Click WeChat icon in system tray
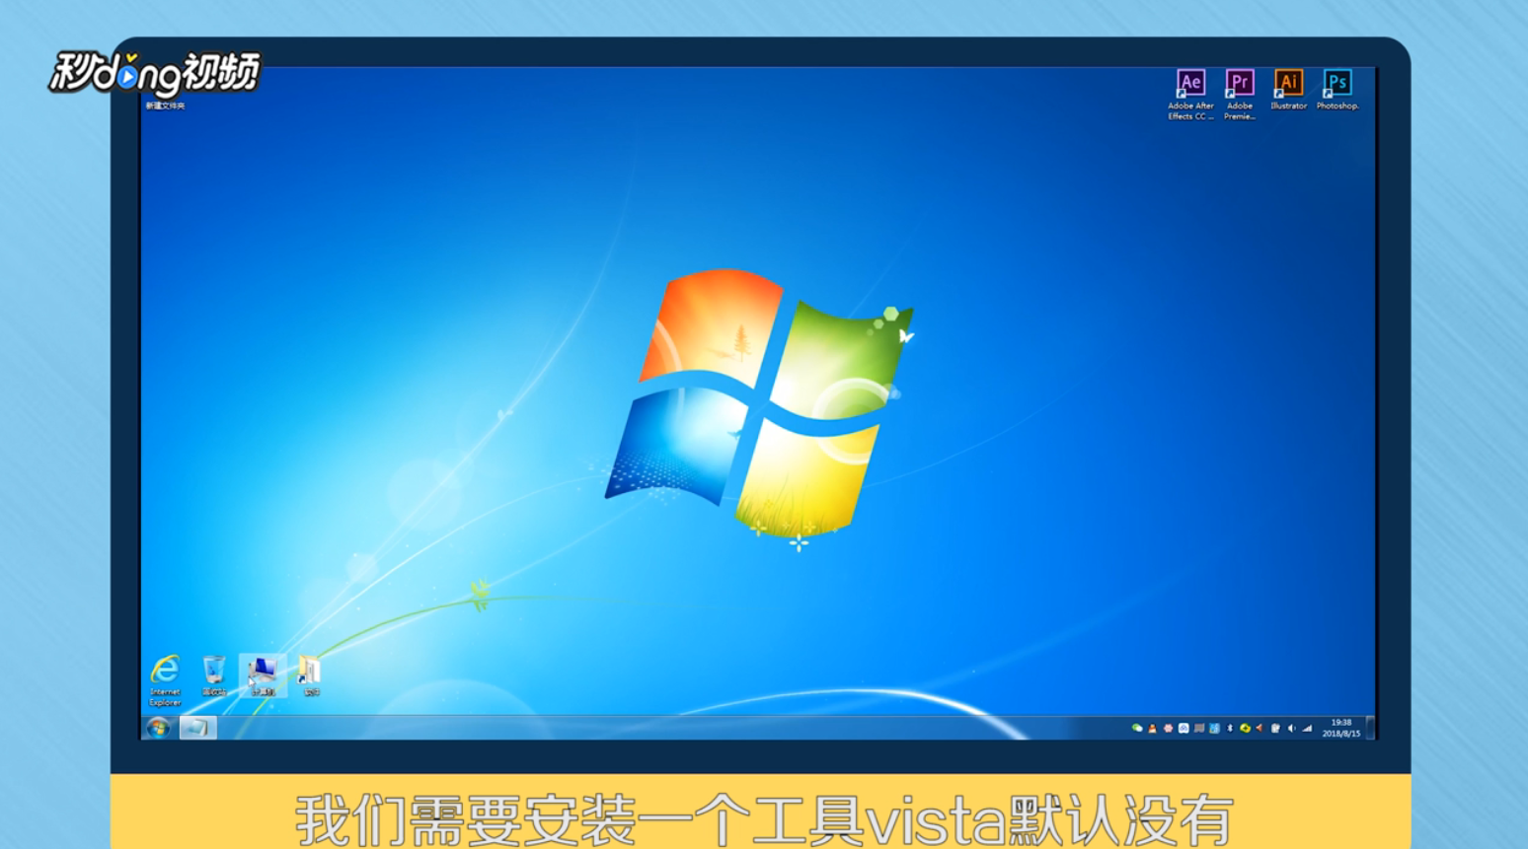The image size is (1528, 849). tap(1137, 728)
